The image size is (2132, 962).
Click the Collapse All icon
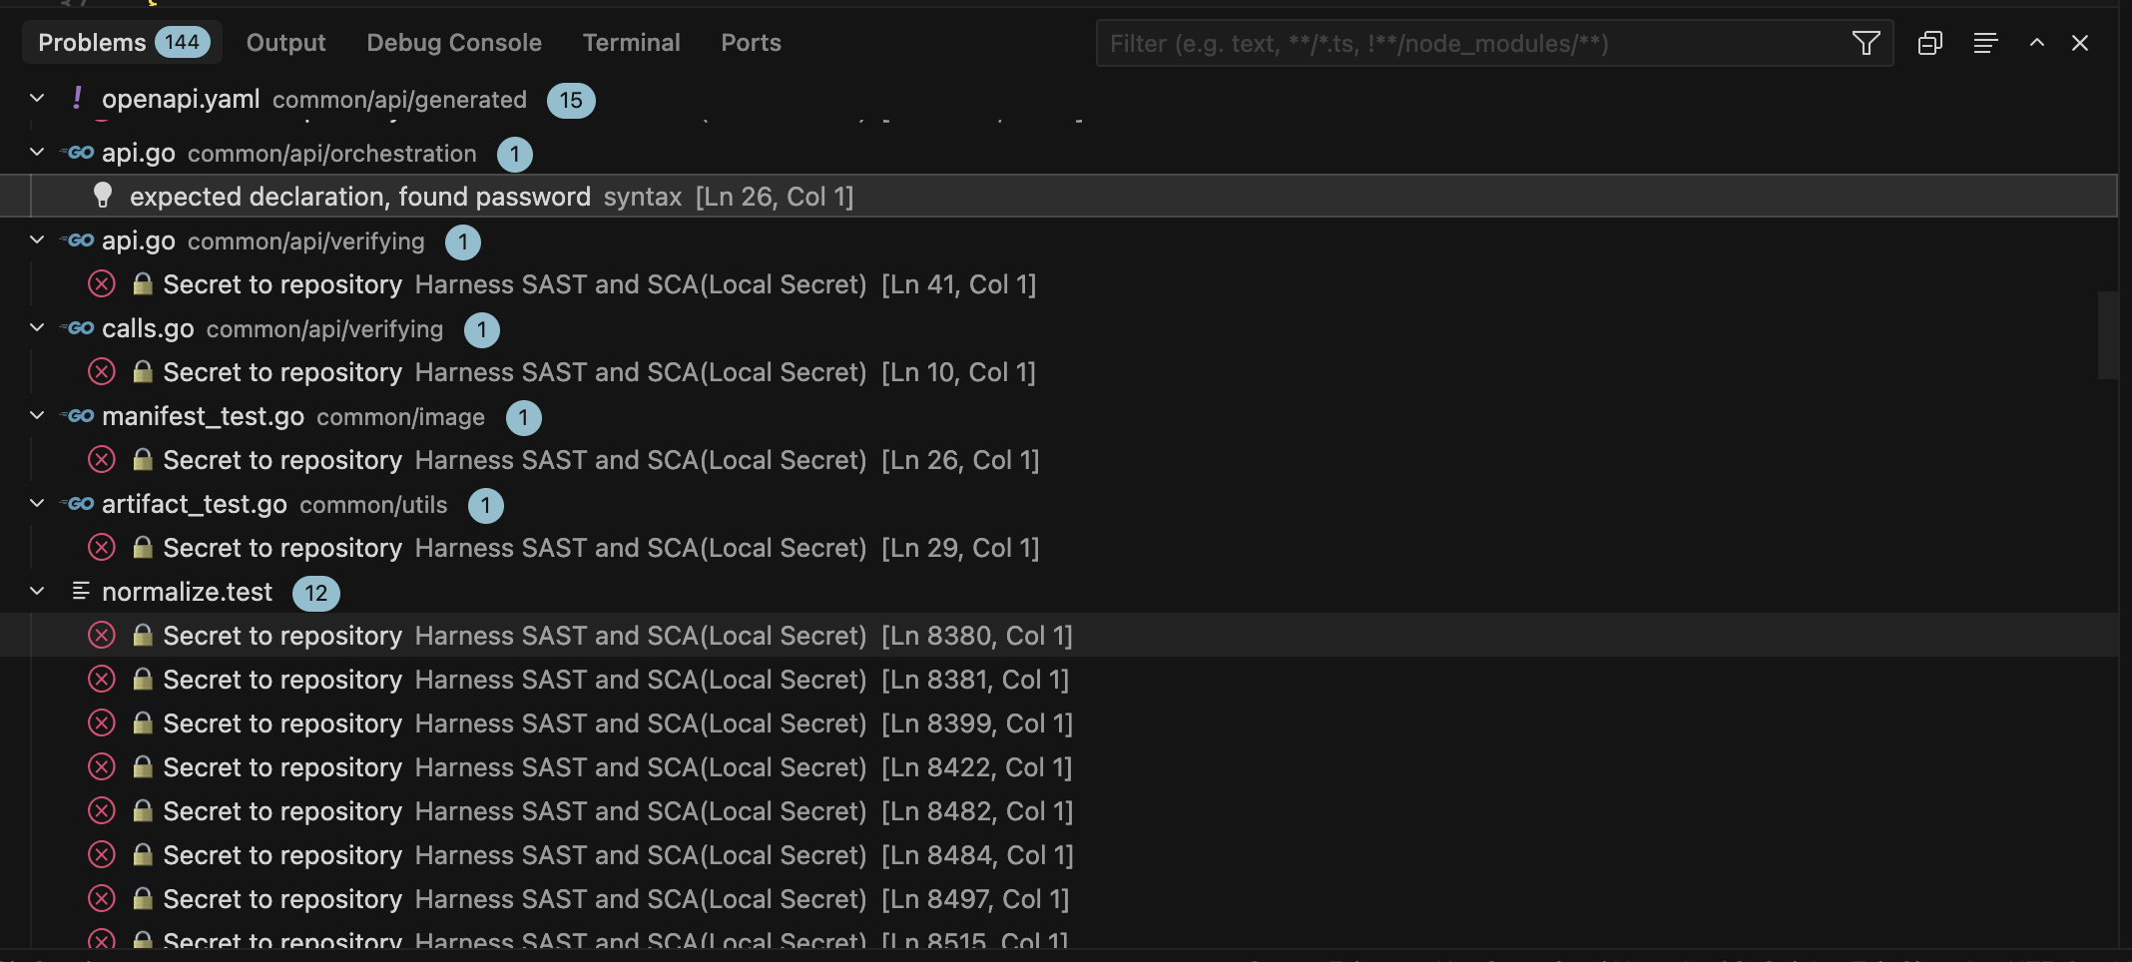click(1930, 43)
